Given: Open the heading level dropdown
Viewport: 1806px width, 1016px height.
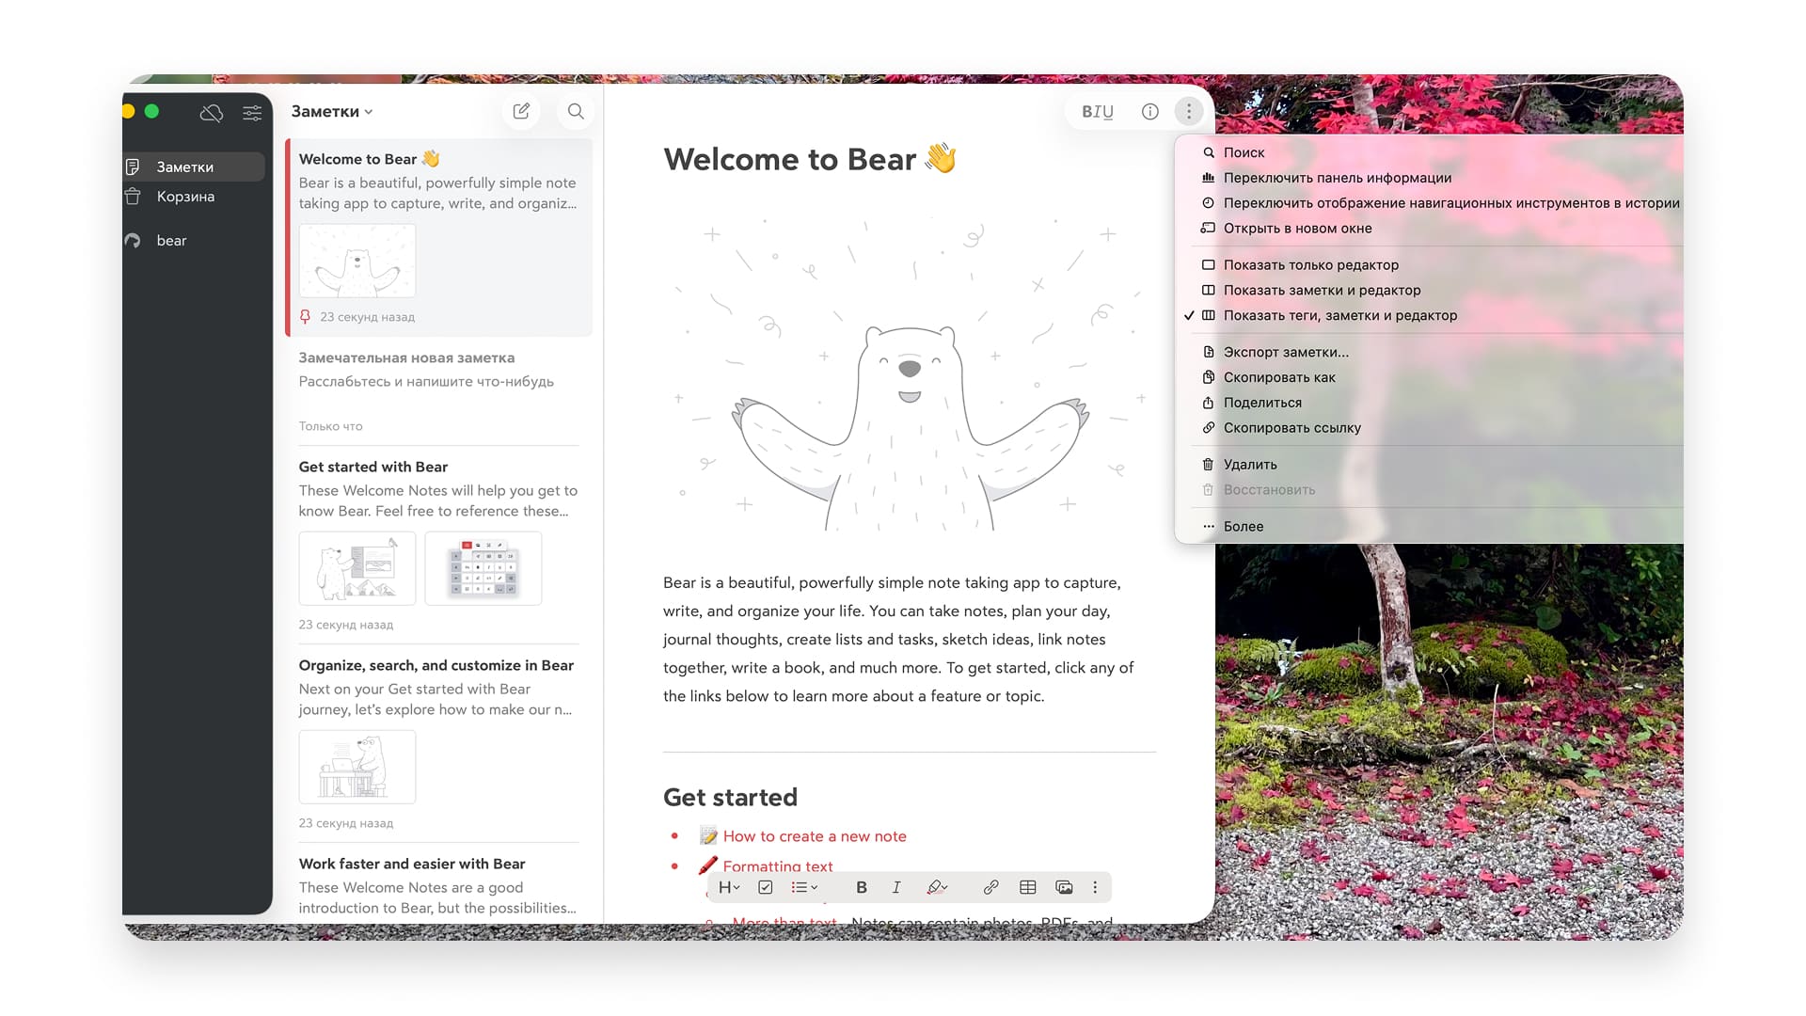Looking at the screenshot, I should coord(729,887).
